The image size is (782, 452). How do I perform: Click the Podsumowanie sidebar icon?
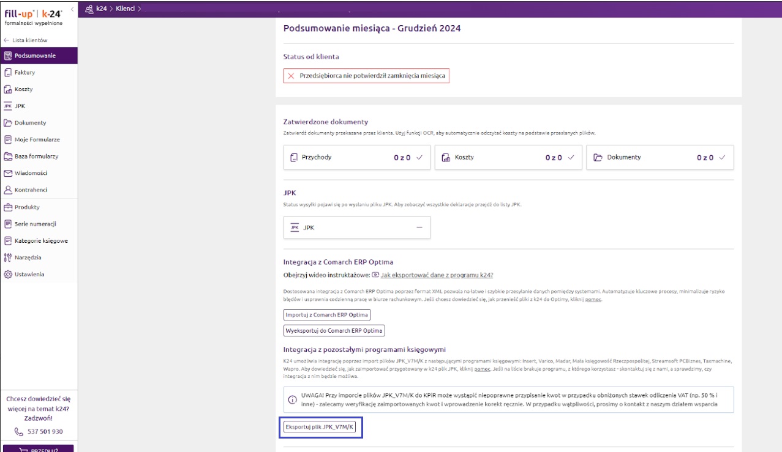click(8, 56)
